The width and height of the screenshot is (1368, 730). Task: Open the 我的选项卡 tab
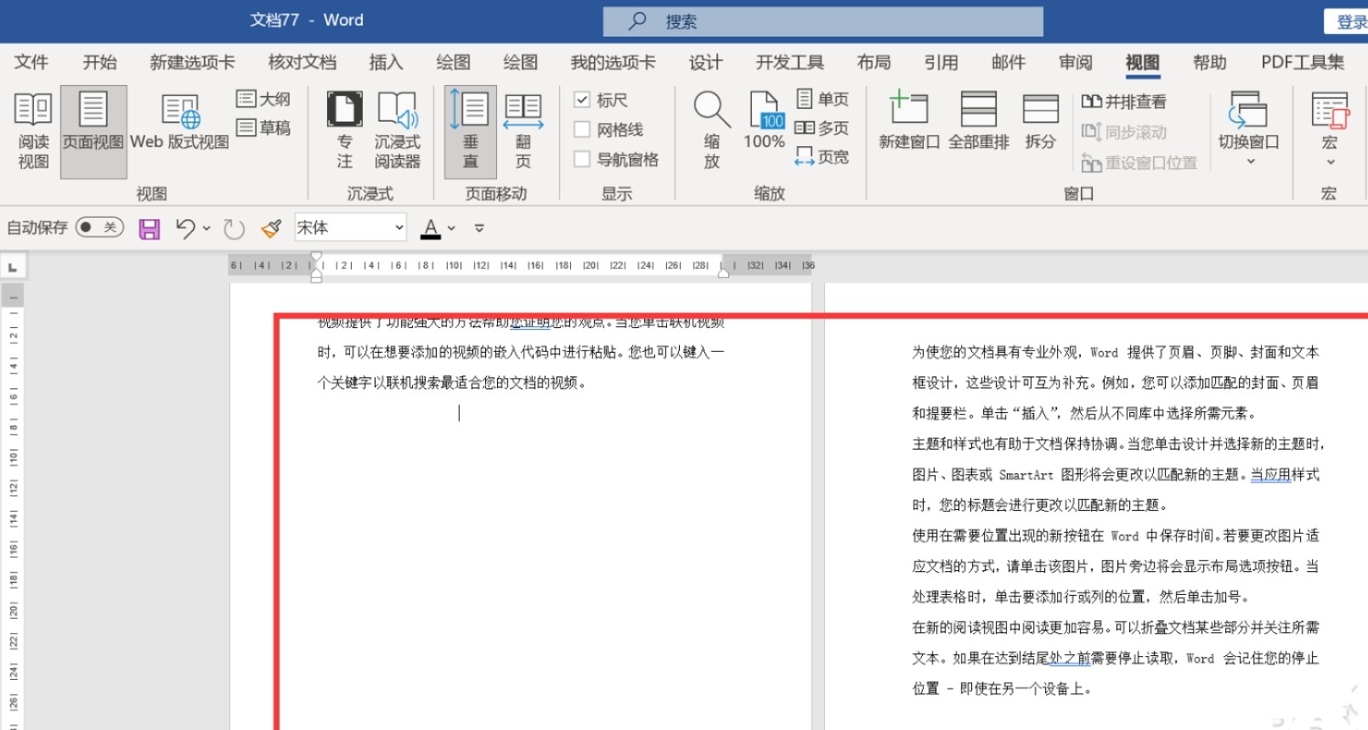[613, 62]
